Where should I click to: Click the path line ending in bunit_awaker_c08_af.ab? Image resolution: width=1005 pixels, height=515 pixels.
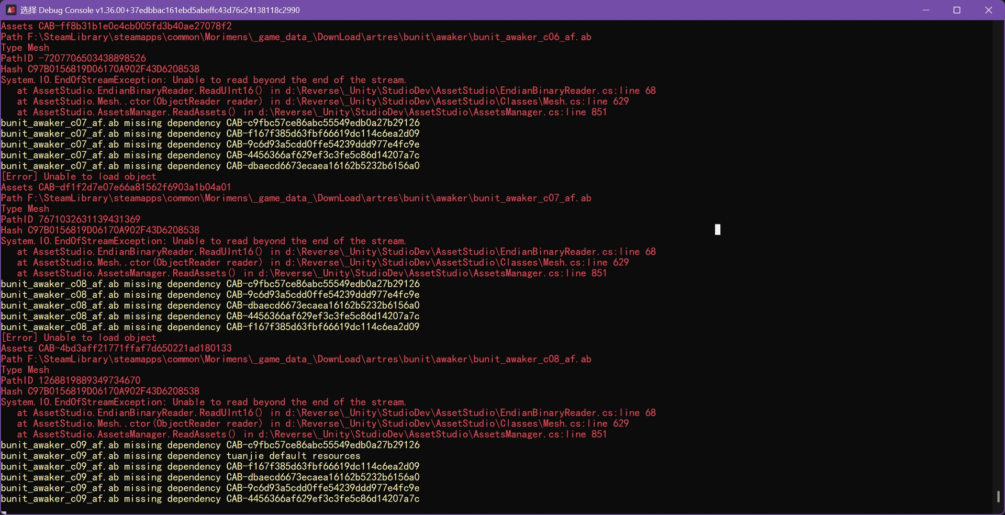[x=296, y=359]
